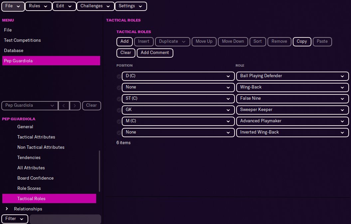This screenshot has height=224, width=351.
Task: Click the '6 items' count label
Action: (x=123, y=142)
